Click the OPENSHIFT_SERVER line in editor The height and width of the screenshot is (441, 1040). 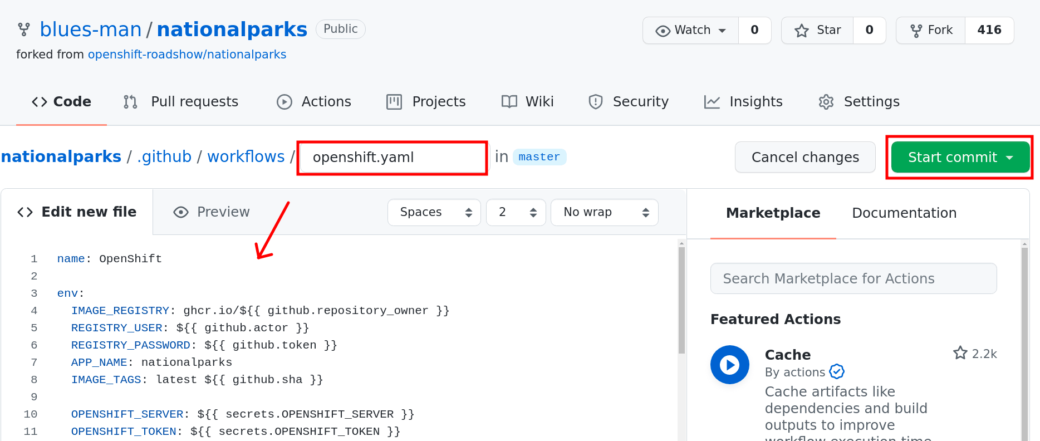(x=243, y=414)
